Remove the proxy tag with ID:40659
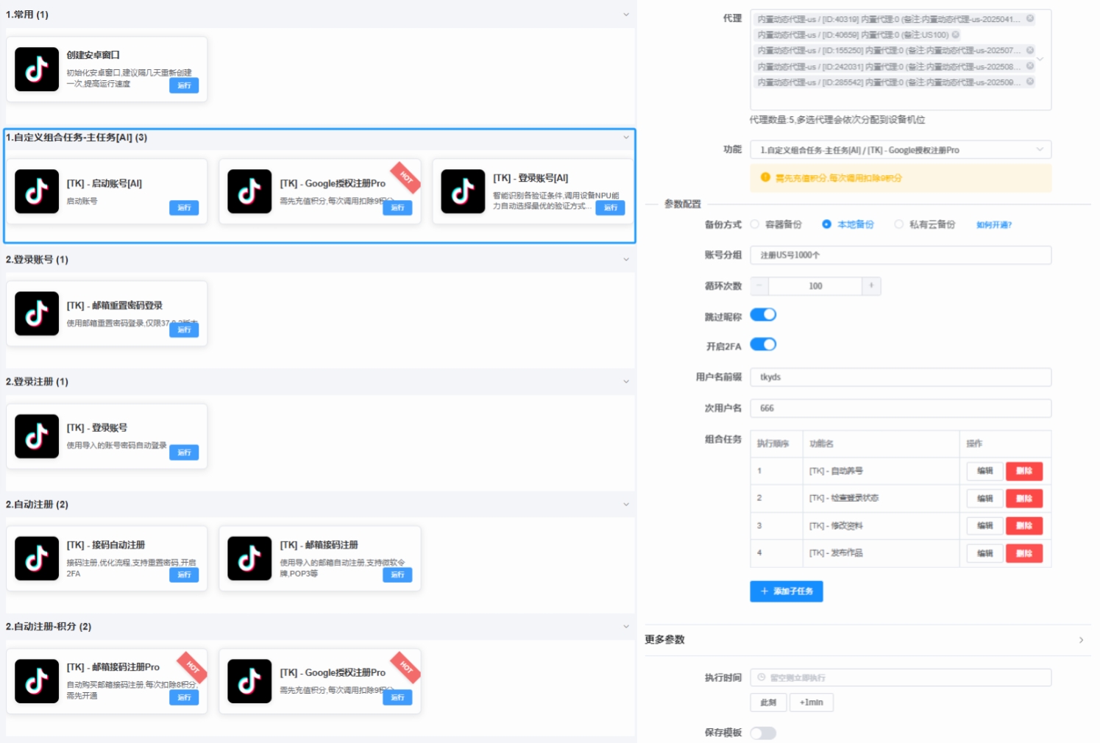 (x=956, y=35)
